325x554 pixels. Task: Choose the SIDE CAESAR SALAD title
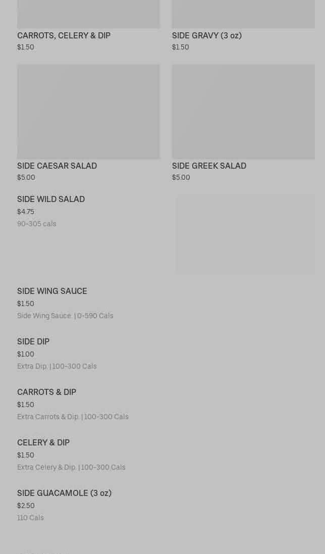(57, 166)
